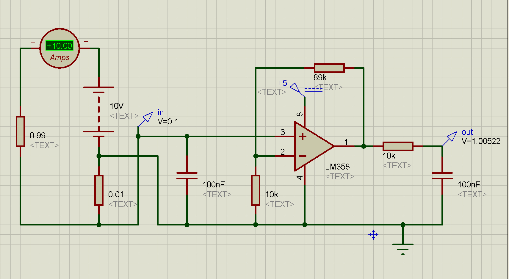This screenshot has height=279, width=509.
Task: Select the ground terminal symbol
Action: (x=403, y=249)
